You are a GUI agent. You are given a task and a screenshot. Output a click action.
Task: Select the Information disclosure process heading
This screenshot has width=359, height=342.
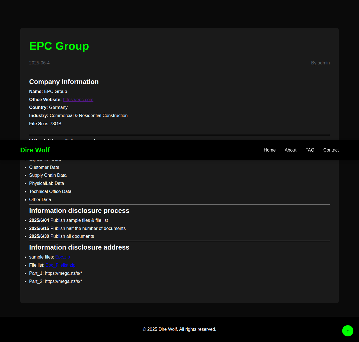click(x=79, y=211)
